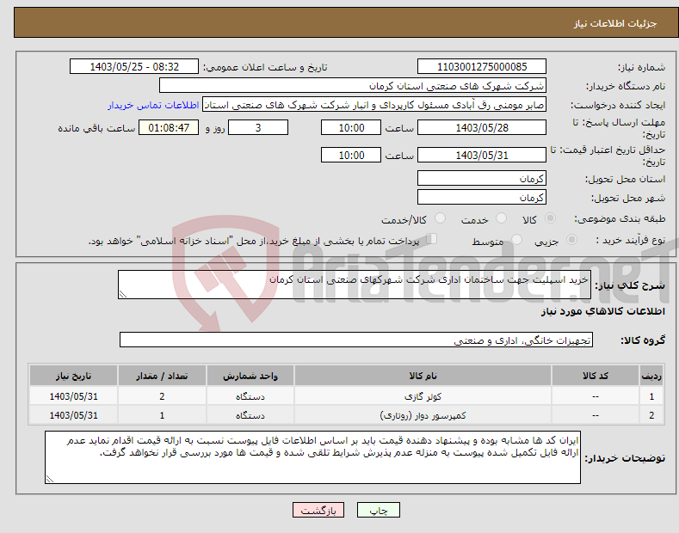
Task: Click the کد کالا column header
Action: click(595, 376)
